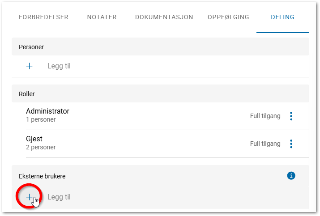
Task: Click info icon beside Eksterne brukere
Action: [291, 176]
